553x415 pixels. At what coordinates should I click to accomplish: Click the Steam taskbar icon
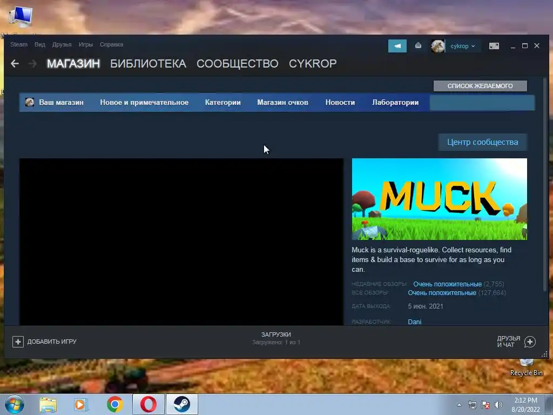tap(181, 404)
